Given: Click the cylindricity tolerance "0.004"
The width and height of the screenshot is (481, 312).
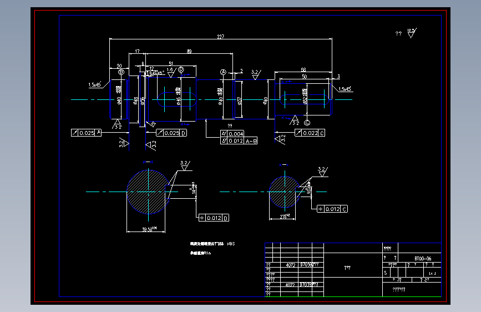Looking at the screenshot, I should (x=232, y=134).
